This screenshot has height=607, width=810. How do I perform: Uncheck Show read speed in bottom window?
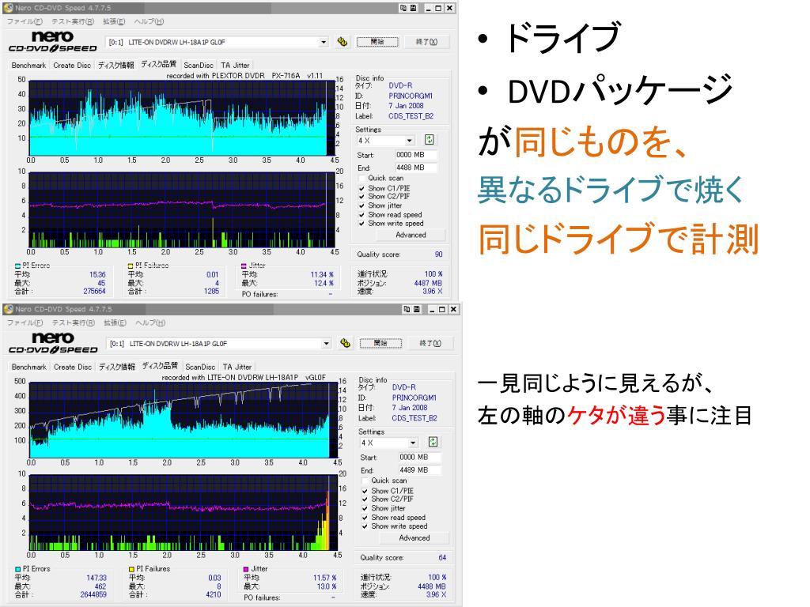365,518
